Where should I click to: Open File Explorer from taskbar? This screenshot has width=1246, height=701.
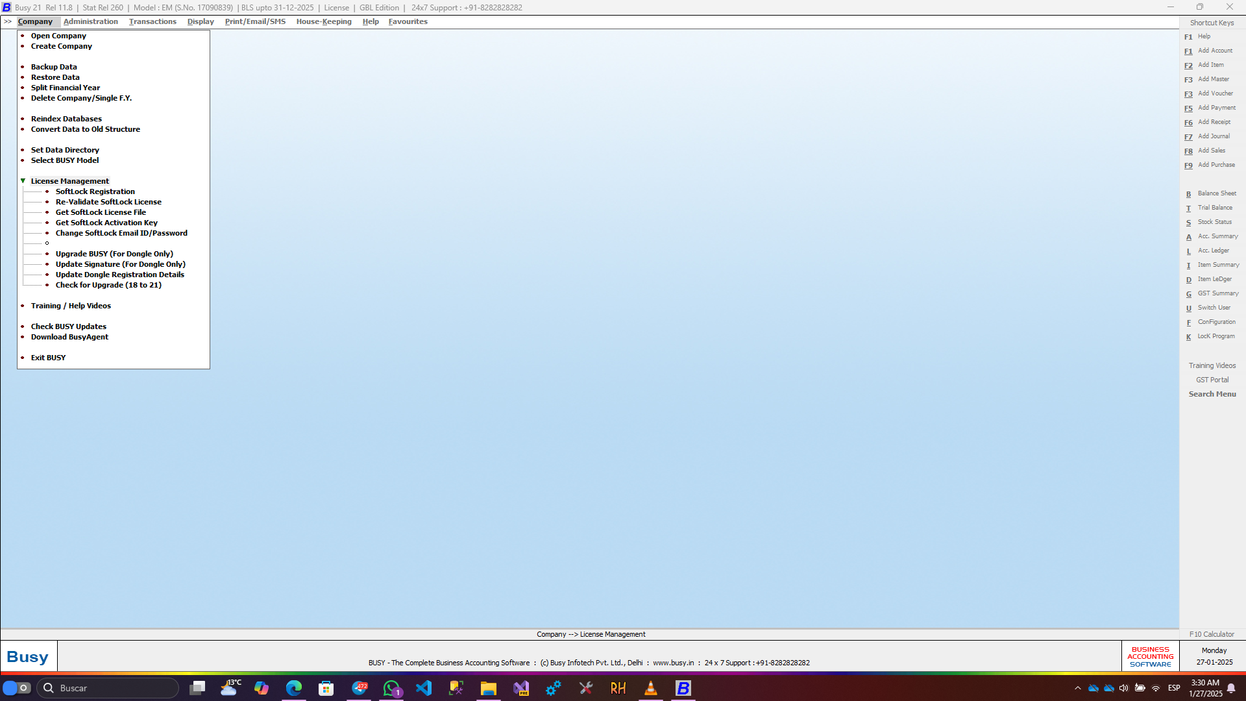(x=489, y=688)
